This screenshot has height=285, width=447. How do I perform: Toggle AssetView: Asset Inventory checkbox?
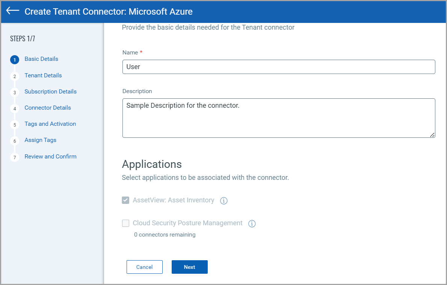126,201
